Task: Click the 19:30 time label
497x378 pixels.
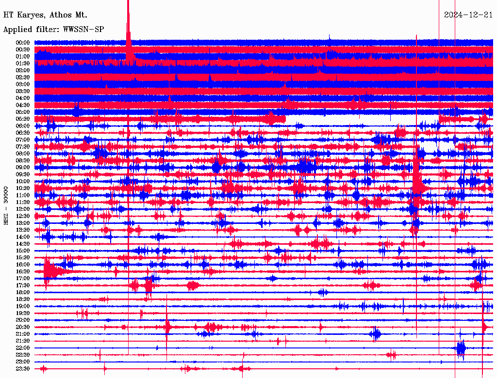Action: point(23,313)
